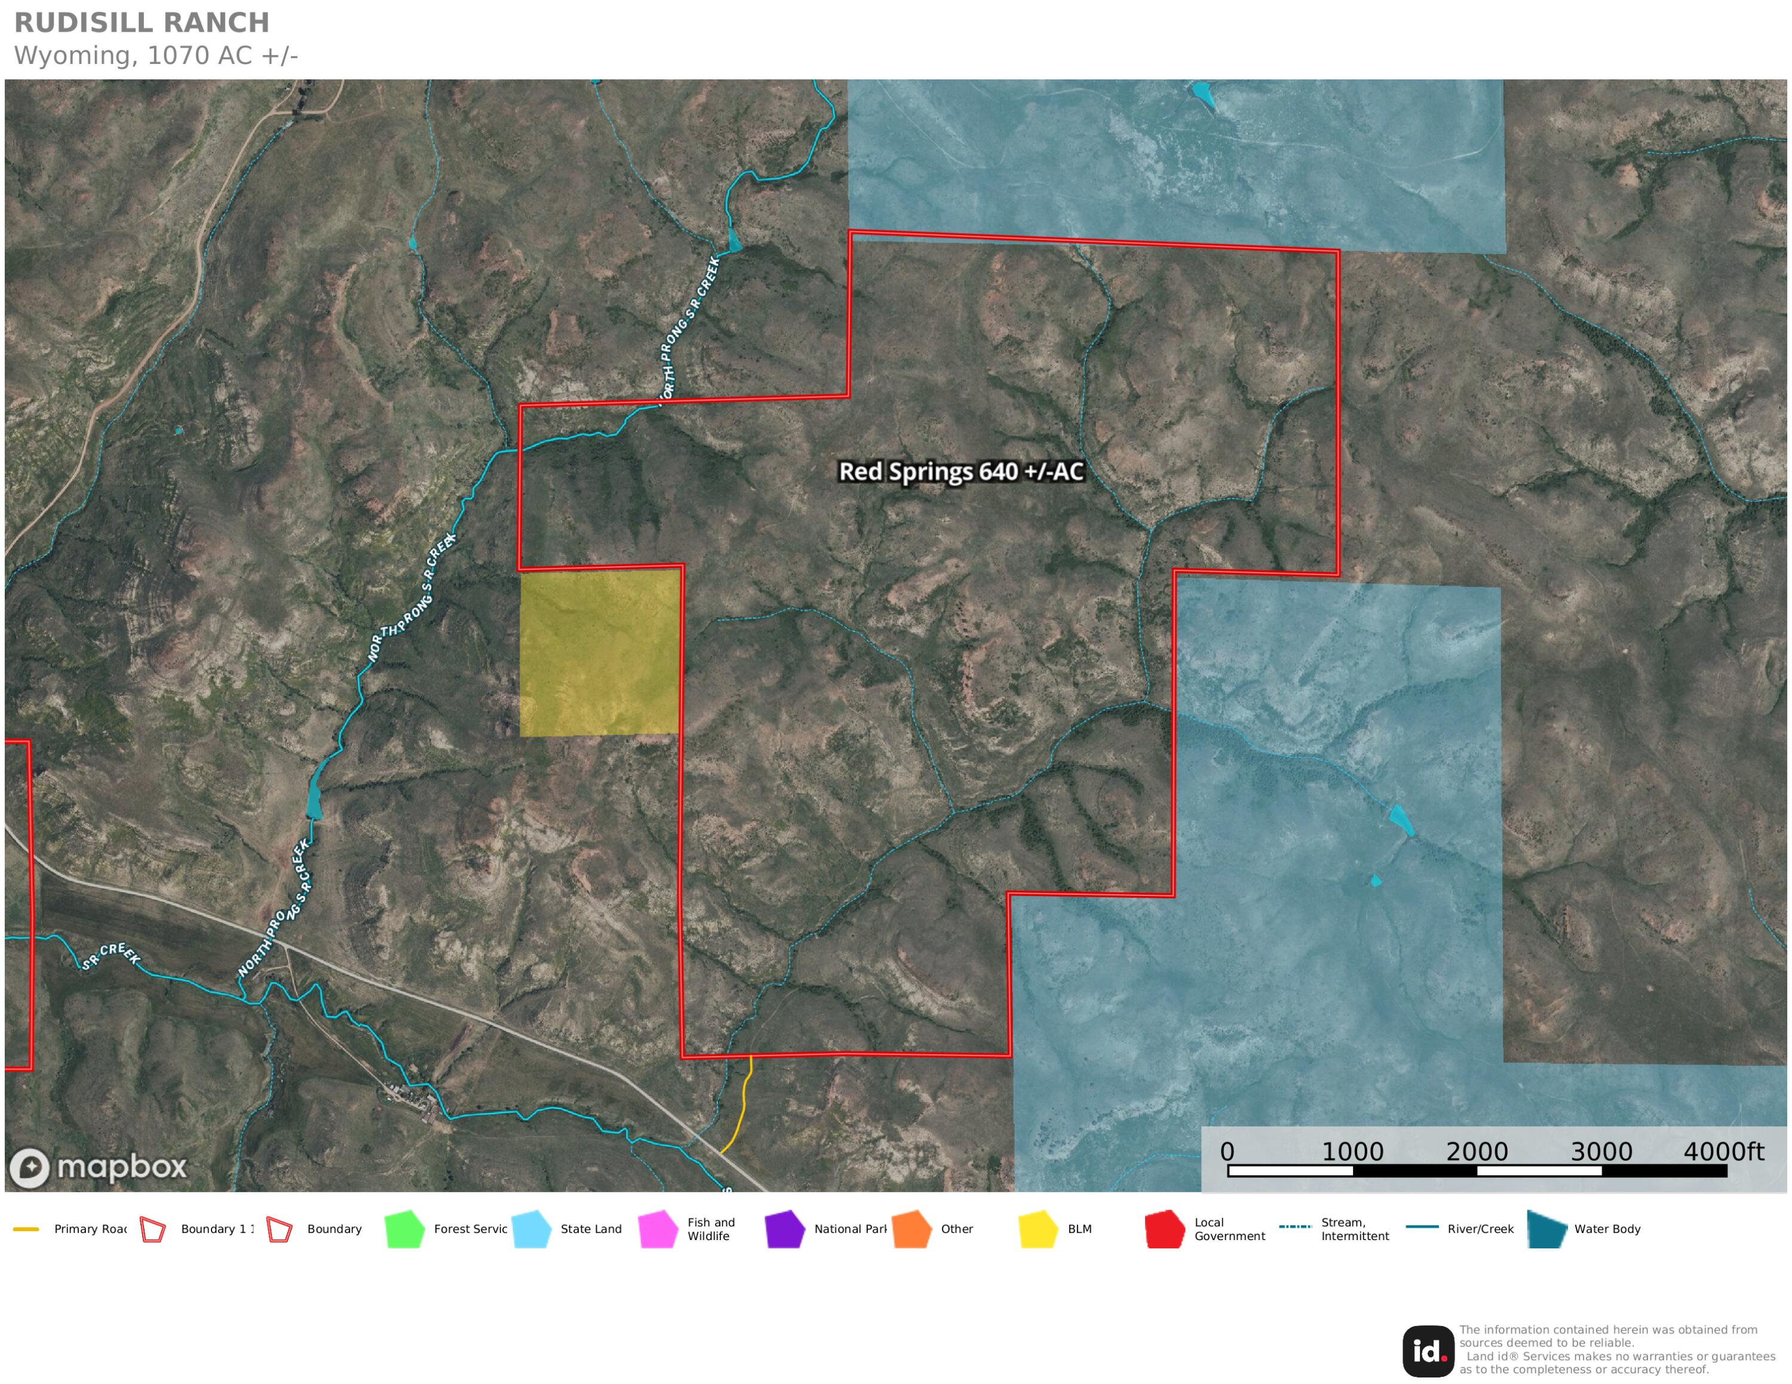Click the 1000 scale bar label
The image size is (1792, 1384).
(1352, 1151)
